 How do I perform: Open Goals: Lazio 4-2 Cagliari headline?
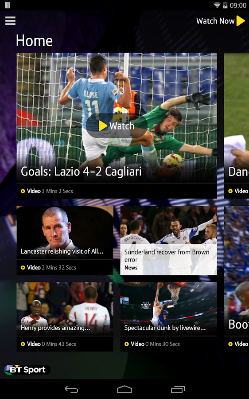click(81, 171)
